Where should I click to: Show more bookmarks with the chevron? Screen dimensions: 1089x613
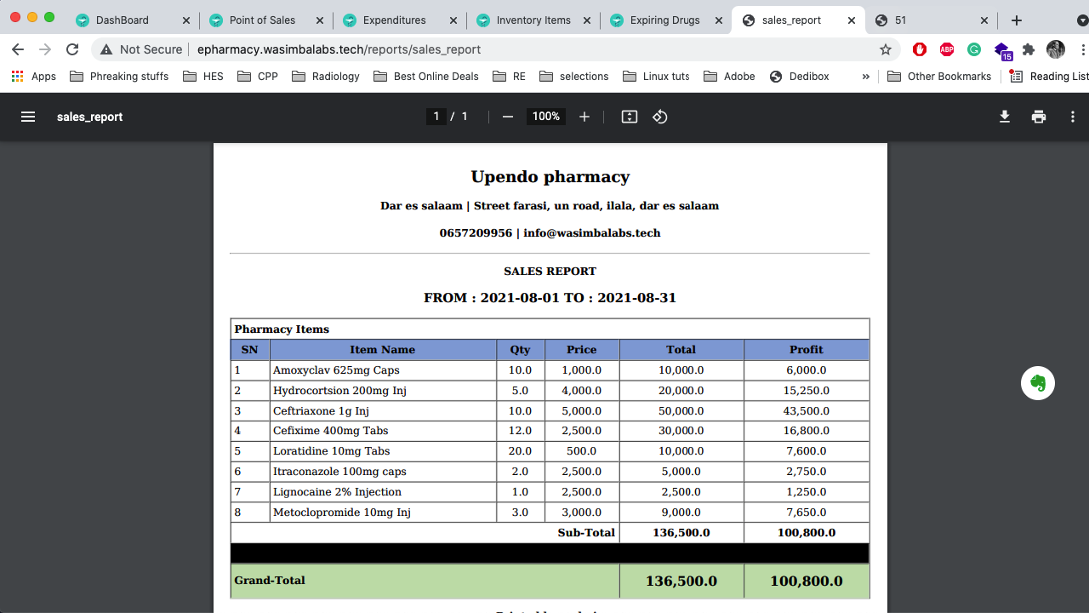(x=866, y=77)
